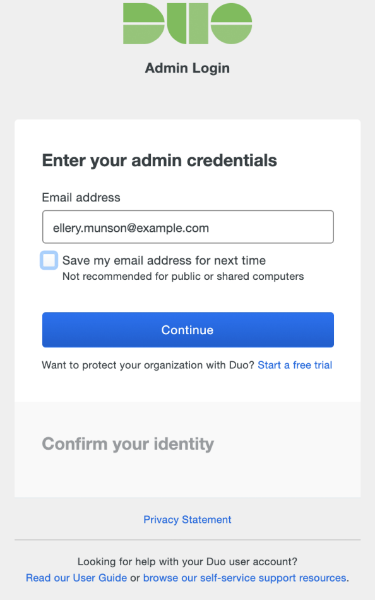Click the Admin Login heading

187,68
